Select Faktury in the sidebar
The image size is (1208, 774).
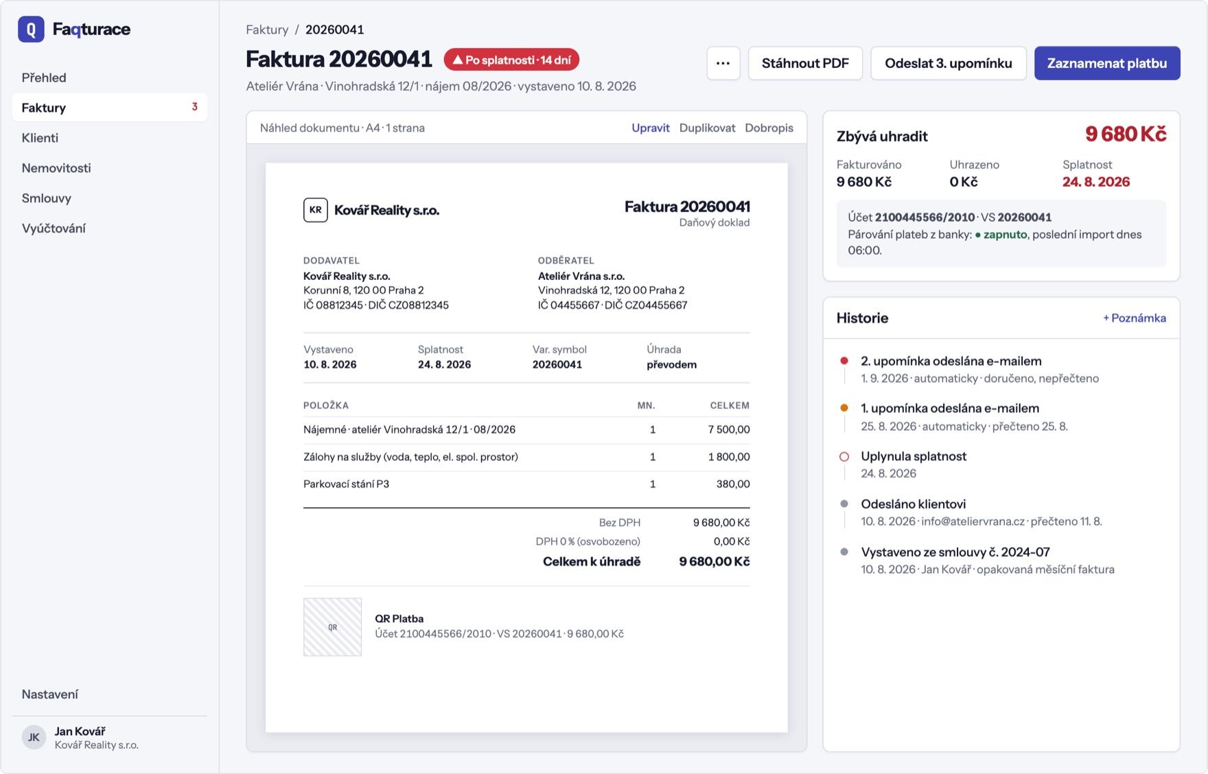click(110, 108)
